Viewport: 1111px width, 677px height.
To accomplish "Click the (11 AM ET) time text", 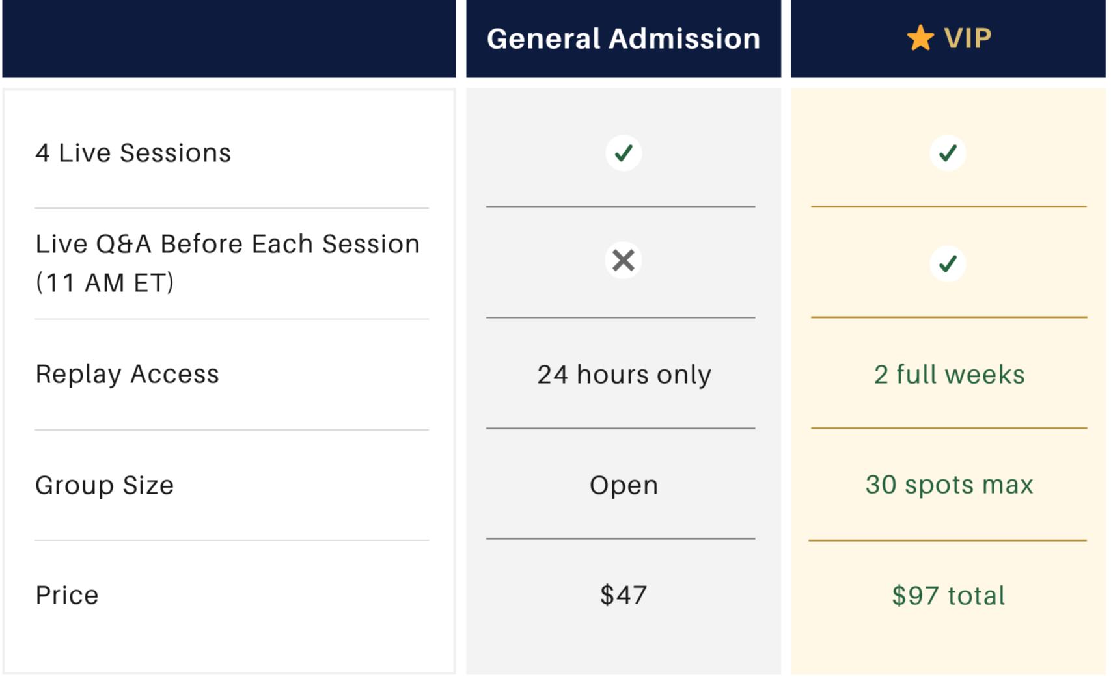I will (x=105, y=283).
